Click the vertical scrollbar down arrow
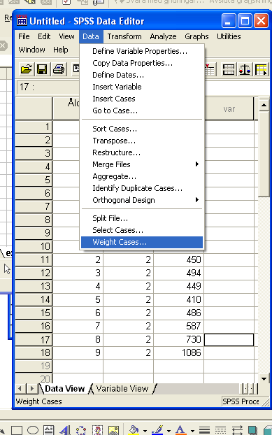The height and width of the screenshot is (435, 272). (x=264, y=378)
